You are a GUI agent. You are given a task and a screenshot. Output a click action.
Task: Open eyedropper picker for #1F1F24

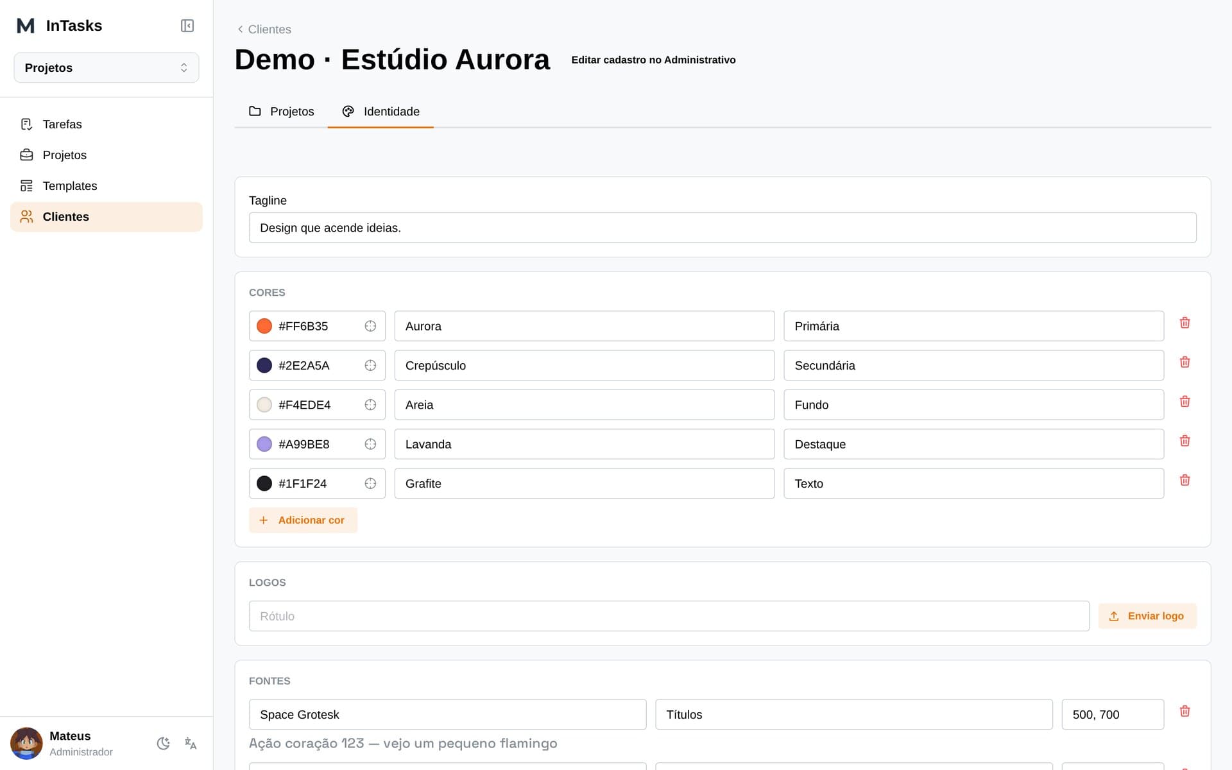[x=370, y=483]
